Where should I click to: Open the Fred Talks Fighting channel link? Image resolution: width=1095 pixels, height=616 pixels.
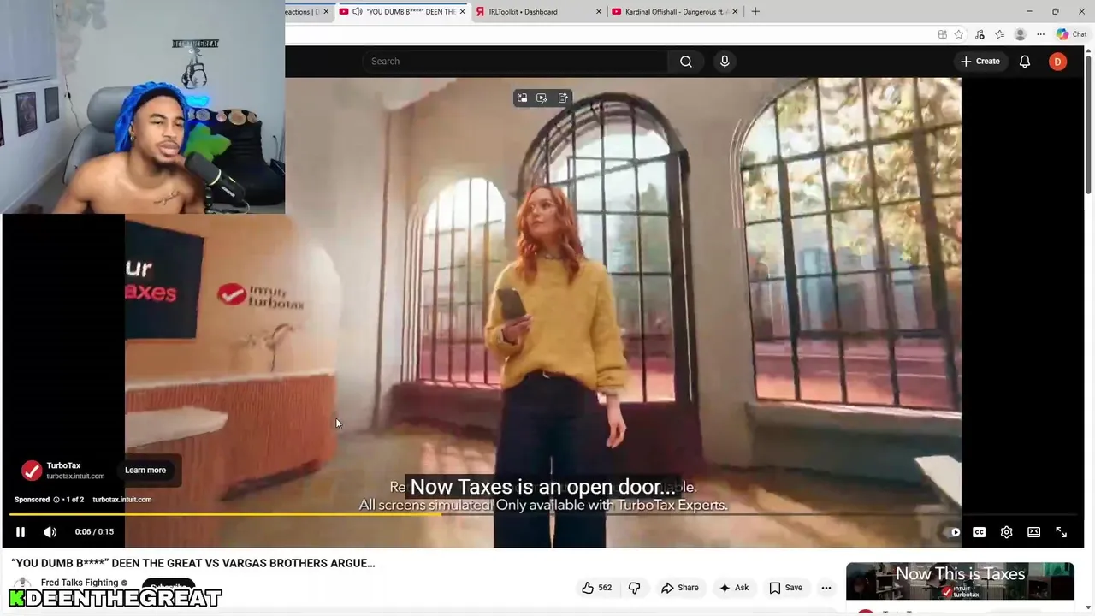tap(80, 583)
